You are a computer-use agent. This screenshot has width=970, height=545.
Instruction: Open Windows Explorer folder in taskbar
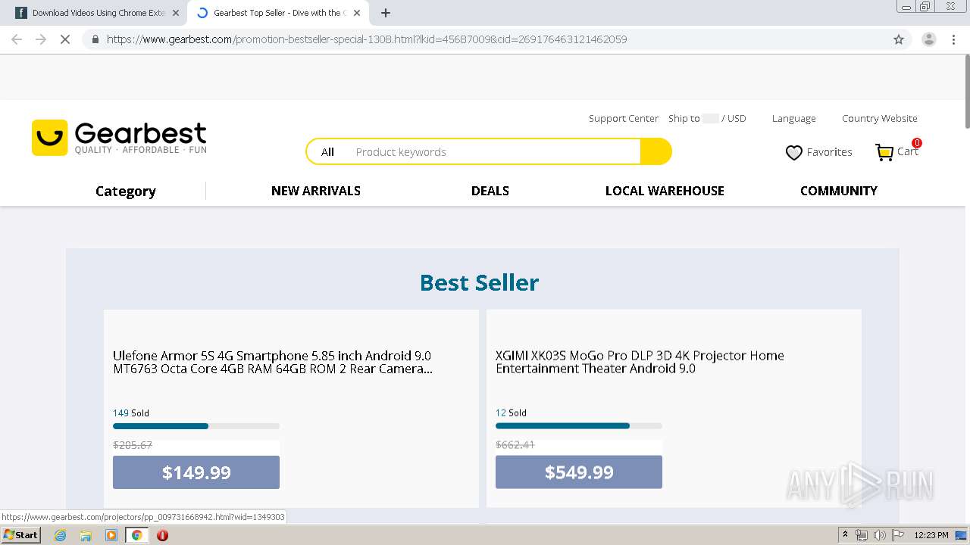point(86,535)
